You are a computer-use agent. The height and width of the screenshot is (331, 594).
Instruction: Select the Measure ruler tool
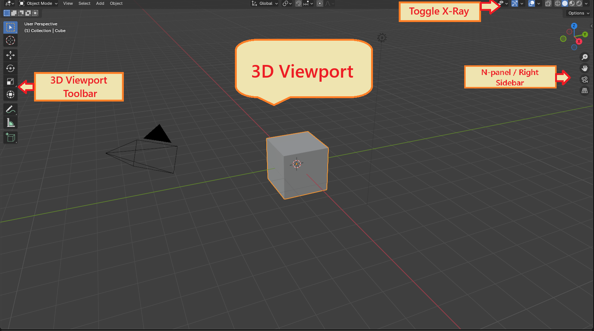pyautogui.click(x=10, y=122)
